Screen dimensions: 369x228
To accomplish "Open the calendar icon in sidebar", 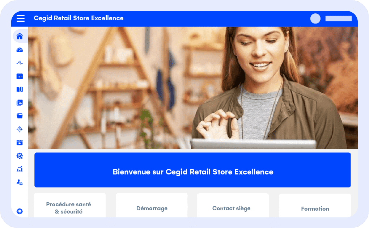I will point(20,76).
